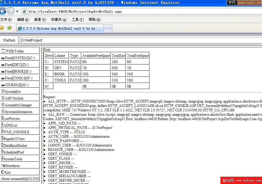This screenshot has height=184, width=262.
Task: Click the Internet Explorer title bar icon
Action: (1, 2)
